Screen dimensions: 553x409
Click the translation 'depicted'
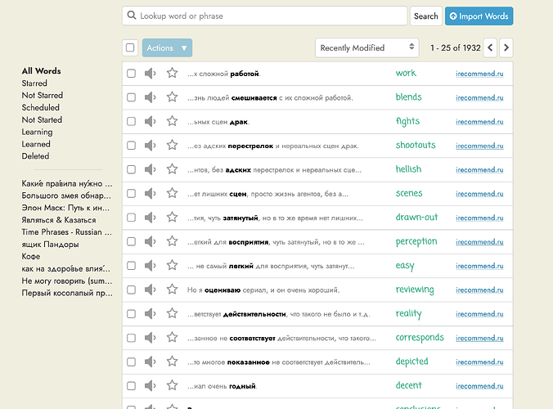point(411,362)
